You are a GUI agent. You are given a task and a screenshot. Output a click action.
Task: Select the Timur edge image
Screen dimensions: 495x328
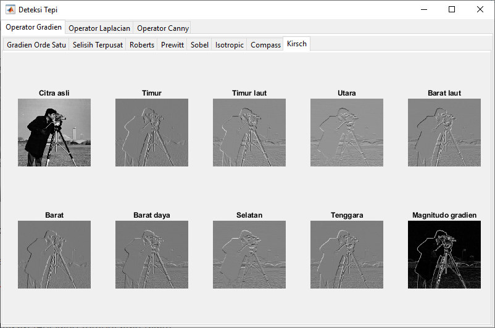tap(152, 133)
